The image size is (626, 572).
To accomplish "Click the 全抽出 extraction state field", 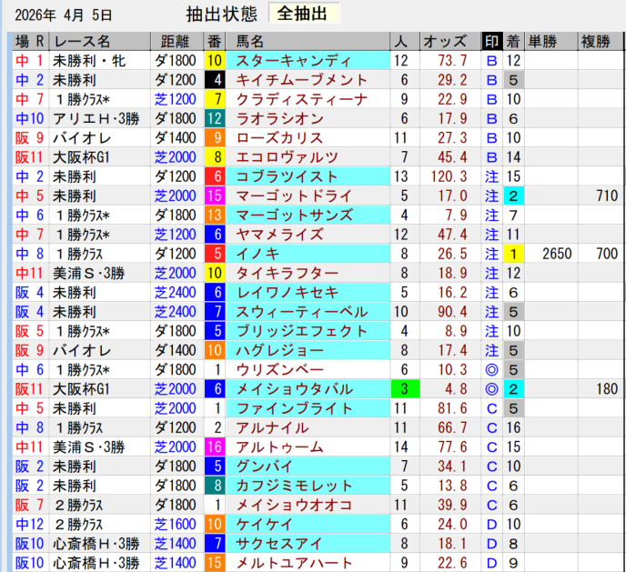I will 304,13.
